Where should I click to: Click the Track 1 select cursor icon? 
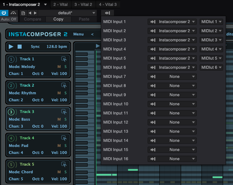click(x=64, y=59)
